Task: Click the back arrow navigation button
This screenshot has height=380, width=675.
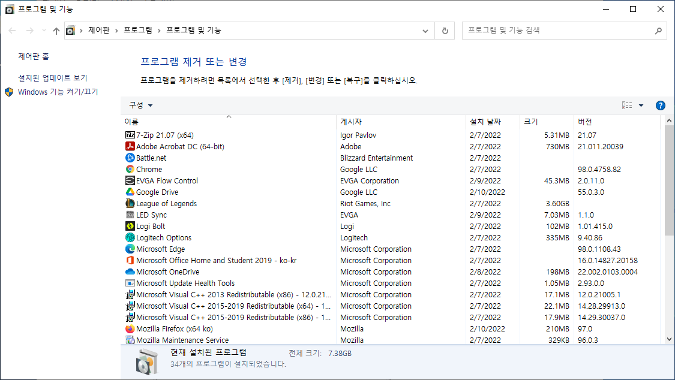Action: pyautogui.click(x=13, y=31)
